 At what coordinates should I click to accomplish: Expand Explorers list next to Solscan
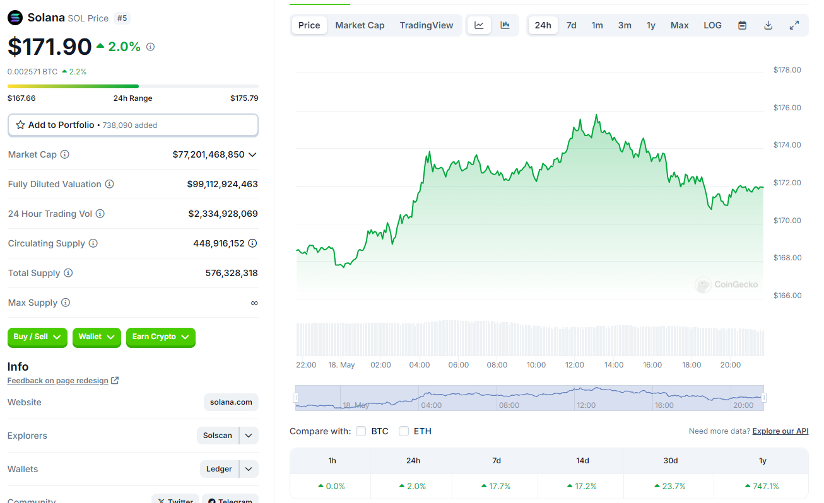249,436
